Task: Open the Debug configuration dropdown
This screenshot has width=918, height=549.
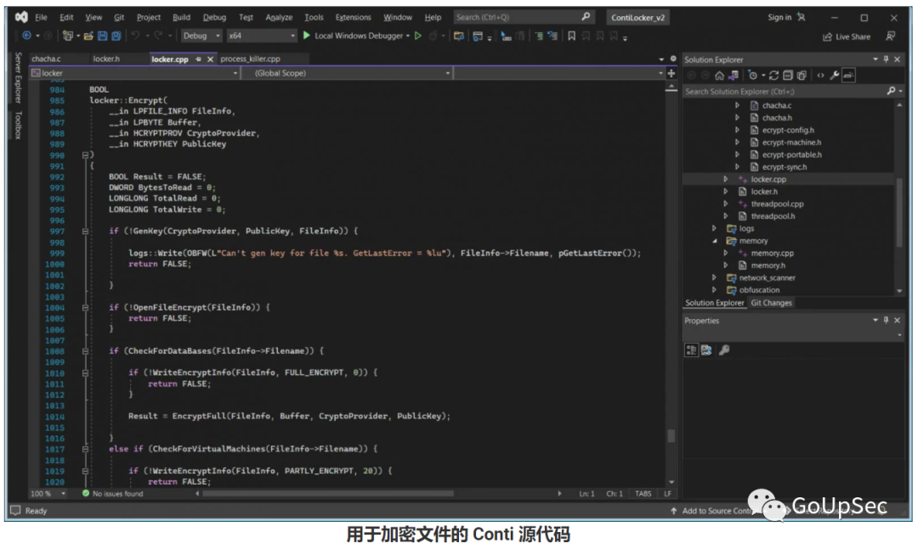Action: coord(201,36)
